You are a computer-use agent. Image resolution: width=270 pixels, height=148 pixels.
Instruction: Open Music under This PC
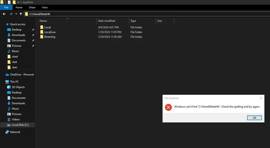[15, 109]
